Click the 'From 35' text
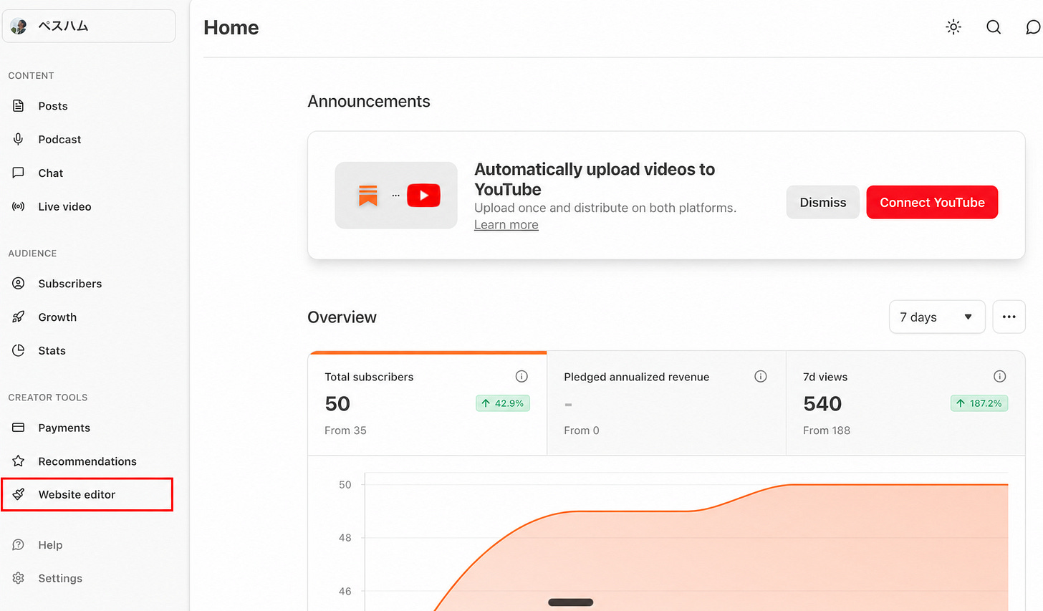This screenshot has width=1043, height=611. [x=345, y=430]
